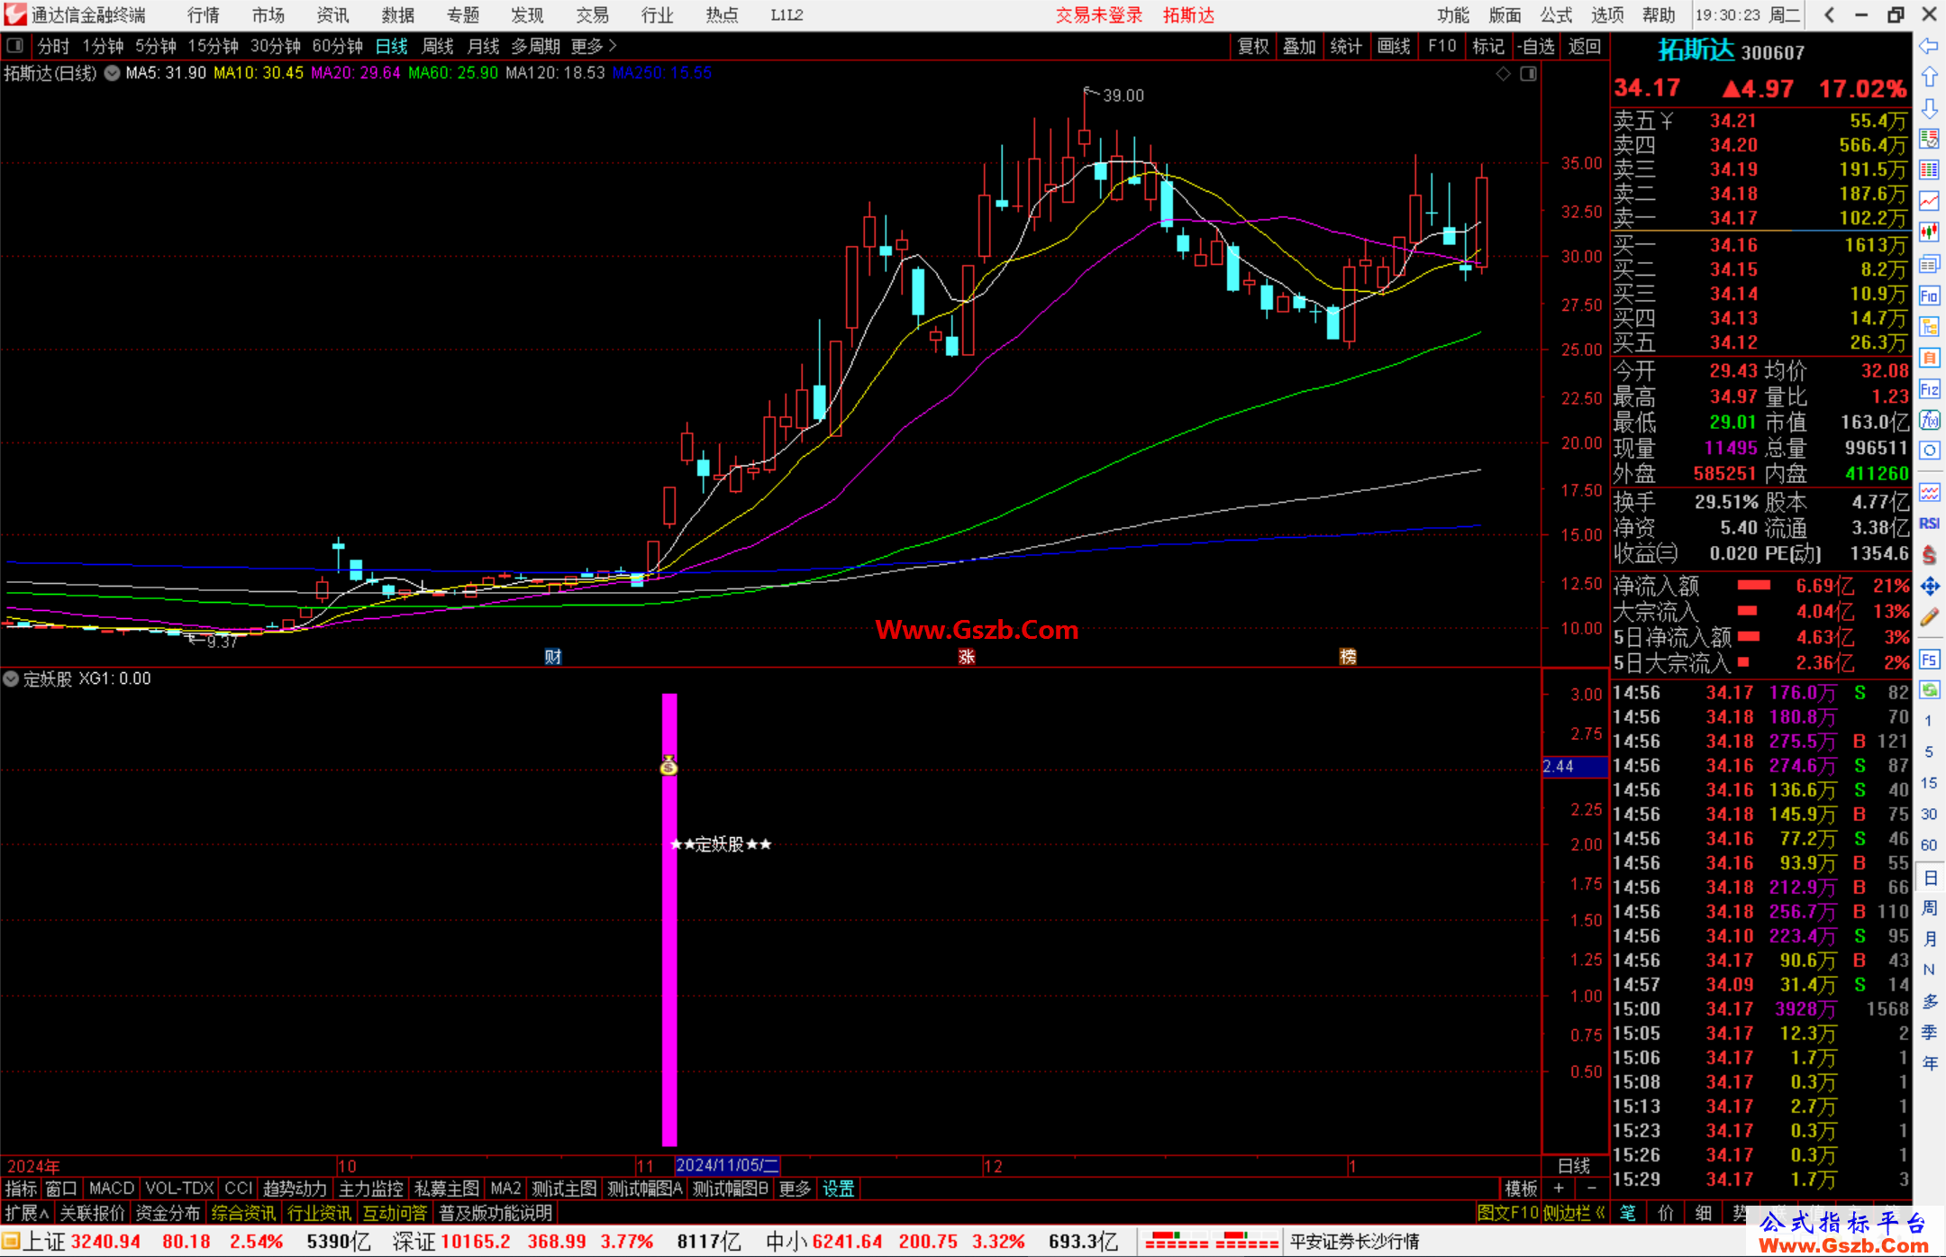Open 更多 indicators in bottom indicator bar
This screenshot has width=1946, height=1257.
pos(795,1189)
